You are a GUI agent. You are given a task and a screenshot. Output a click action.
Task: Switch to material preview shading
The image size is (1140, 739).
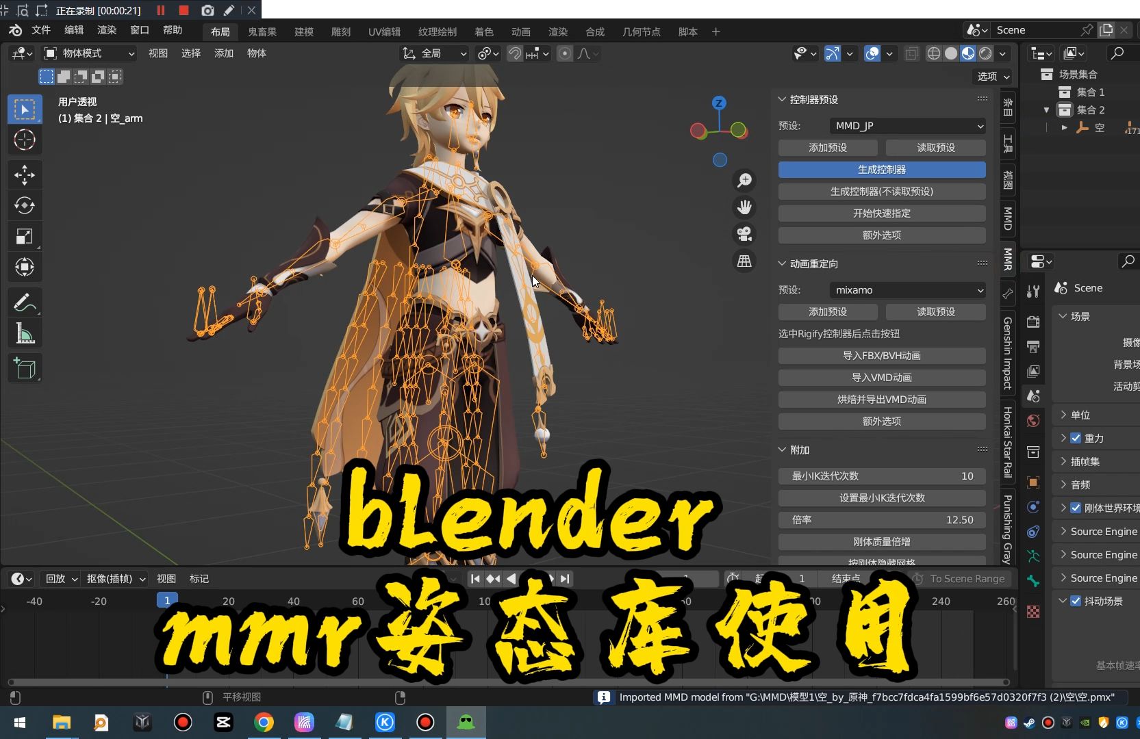pos(968,53)
